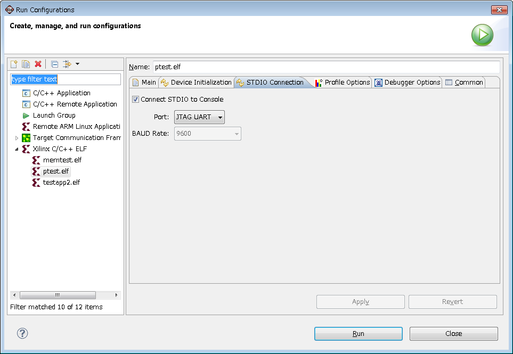Uncheck Connect STDIO to Console
This screenshot has height=354, width=513.
click(136, 100)
